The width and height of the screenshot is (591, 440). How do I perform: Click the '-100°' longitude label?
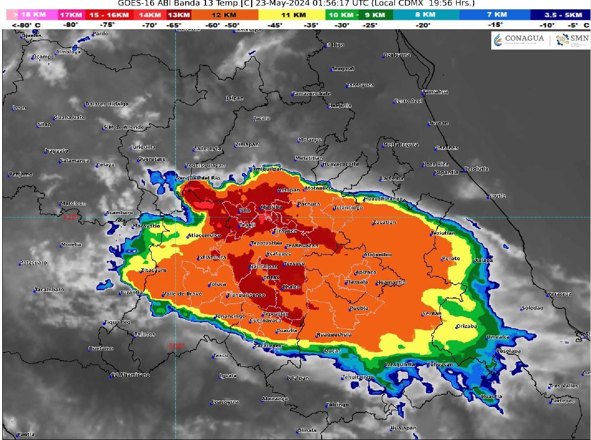pyautogui.click(x=176, y=346)
